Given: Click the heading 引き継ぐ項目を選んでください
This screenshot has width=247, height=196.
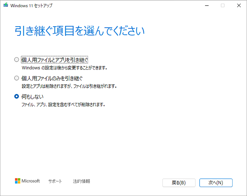Looking at the screenshot, I should click(81, 30).
